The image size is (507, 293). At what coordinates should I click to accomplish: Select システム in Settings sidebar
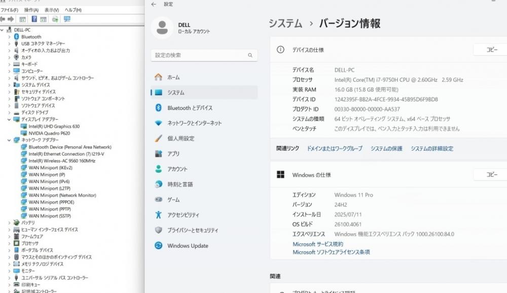click(x=204, y=92)
